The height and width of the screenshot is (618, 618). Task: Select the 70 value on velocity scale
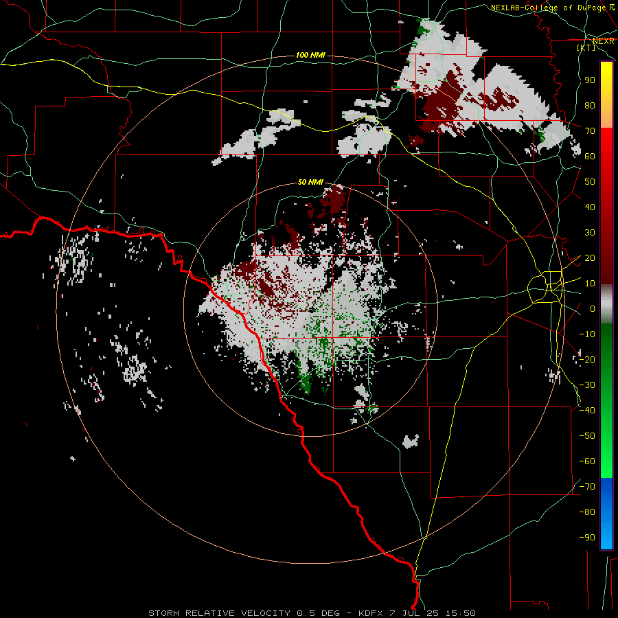[590, 131]
